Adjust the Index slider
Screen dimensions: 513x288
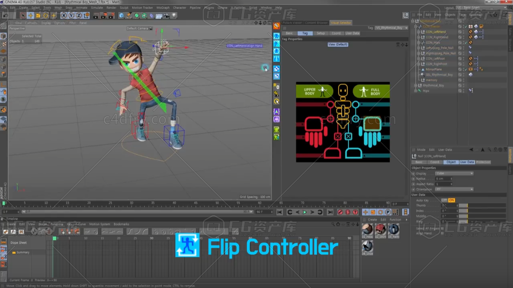click(x=482, y=211)
